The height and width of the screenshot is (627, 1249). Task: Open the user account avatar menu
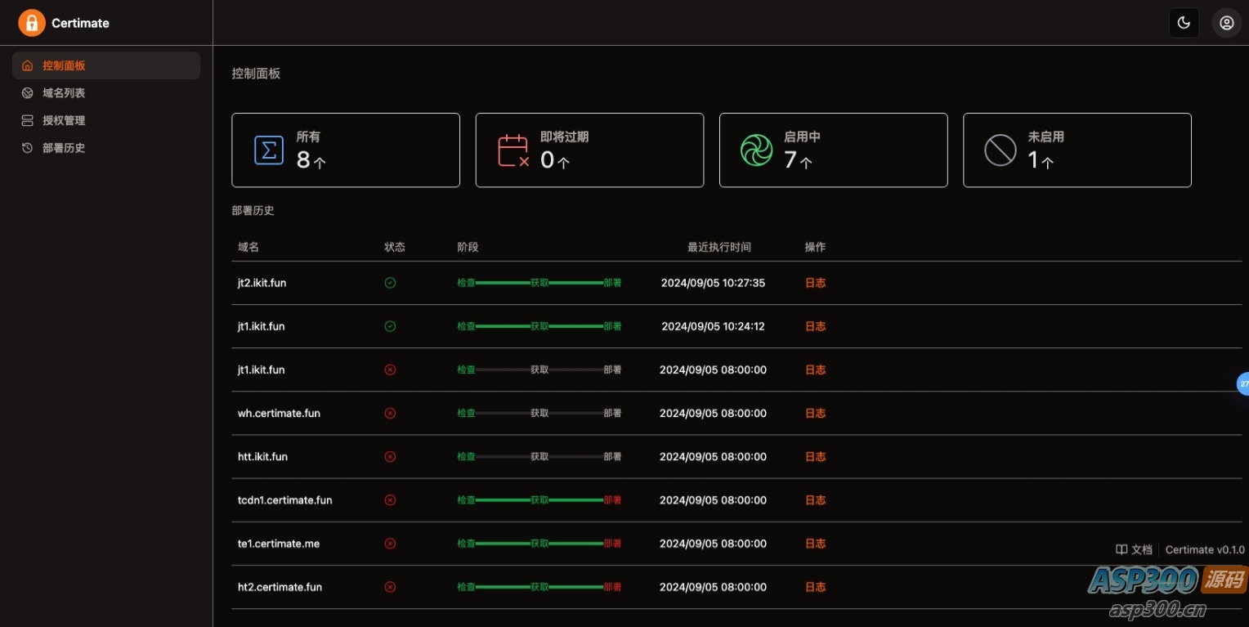coord(1226,23)
